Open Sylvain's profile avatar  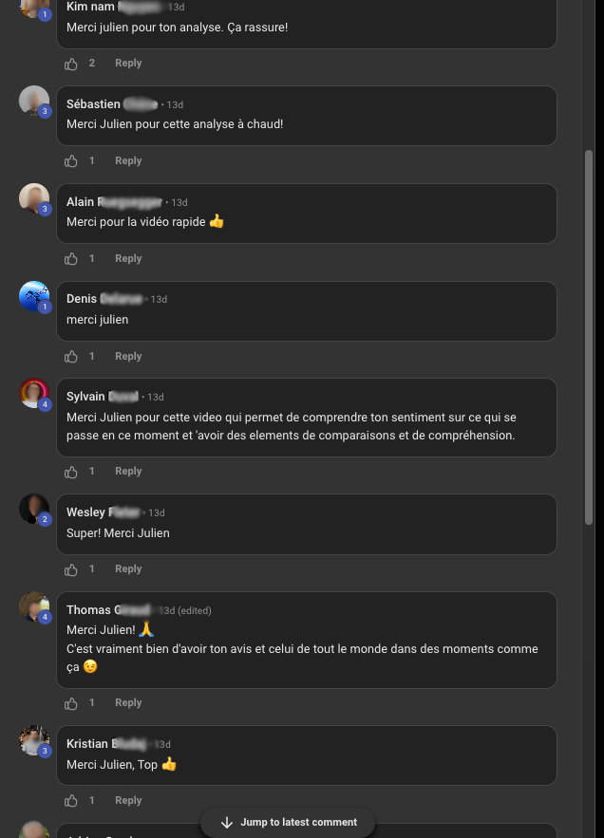coord(34,393)
